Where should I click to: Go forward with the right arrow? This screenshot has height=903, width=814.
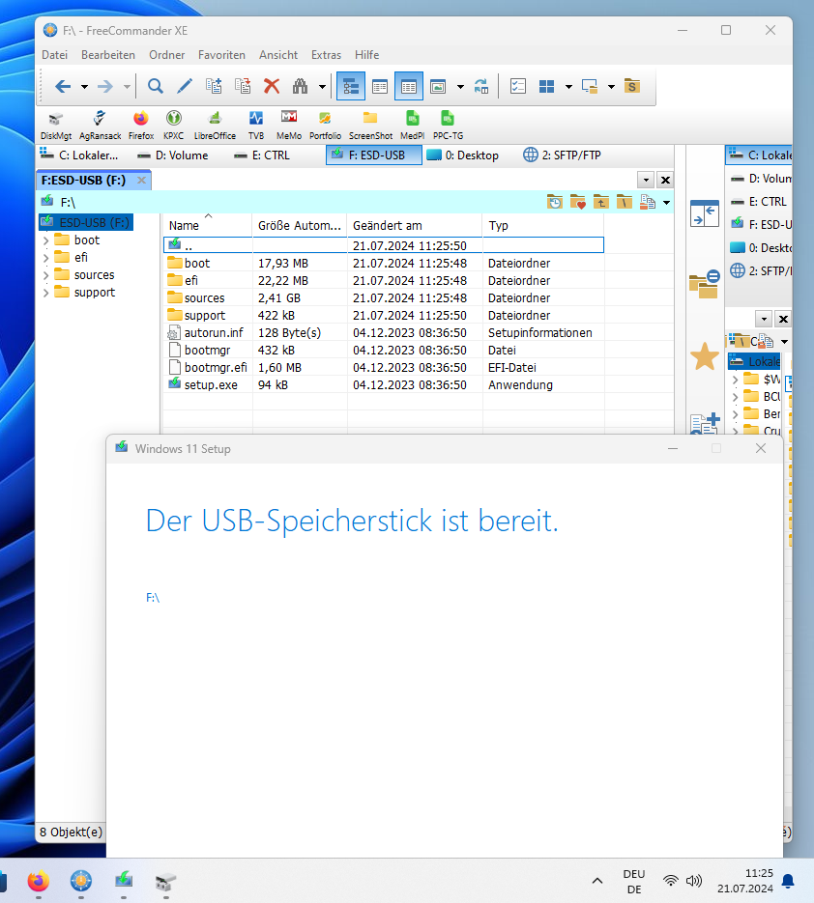point(105,86)
